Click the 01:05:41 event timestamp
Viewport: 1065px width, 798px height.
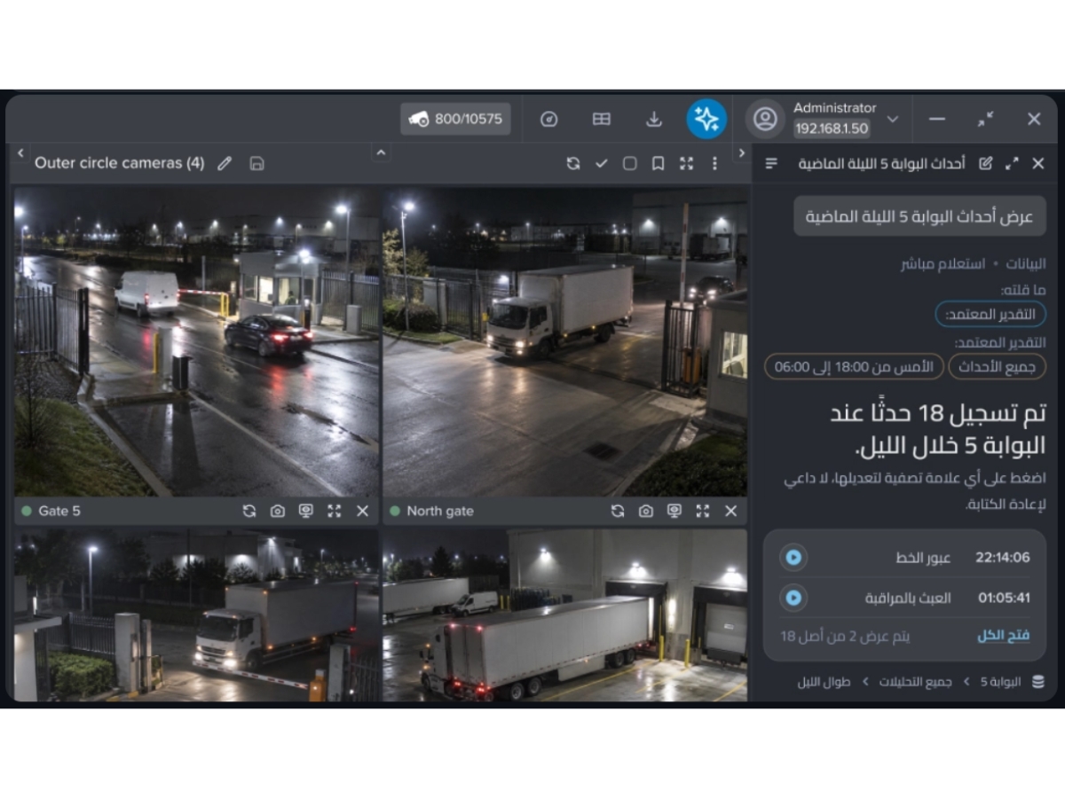click(1004, 598)
